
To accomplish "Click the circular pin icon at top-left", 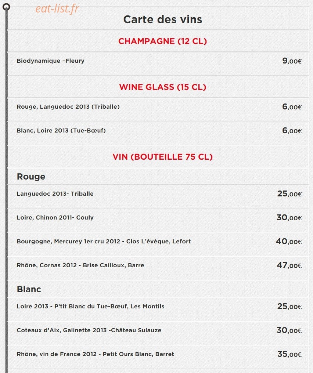I will click(6, 7).
